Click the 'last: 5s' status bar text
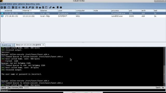Image resolution: width=166 pixels, height=93 pixels. coord(160,88)
